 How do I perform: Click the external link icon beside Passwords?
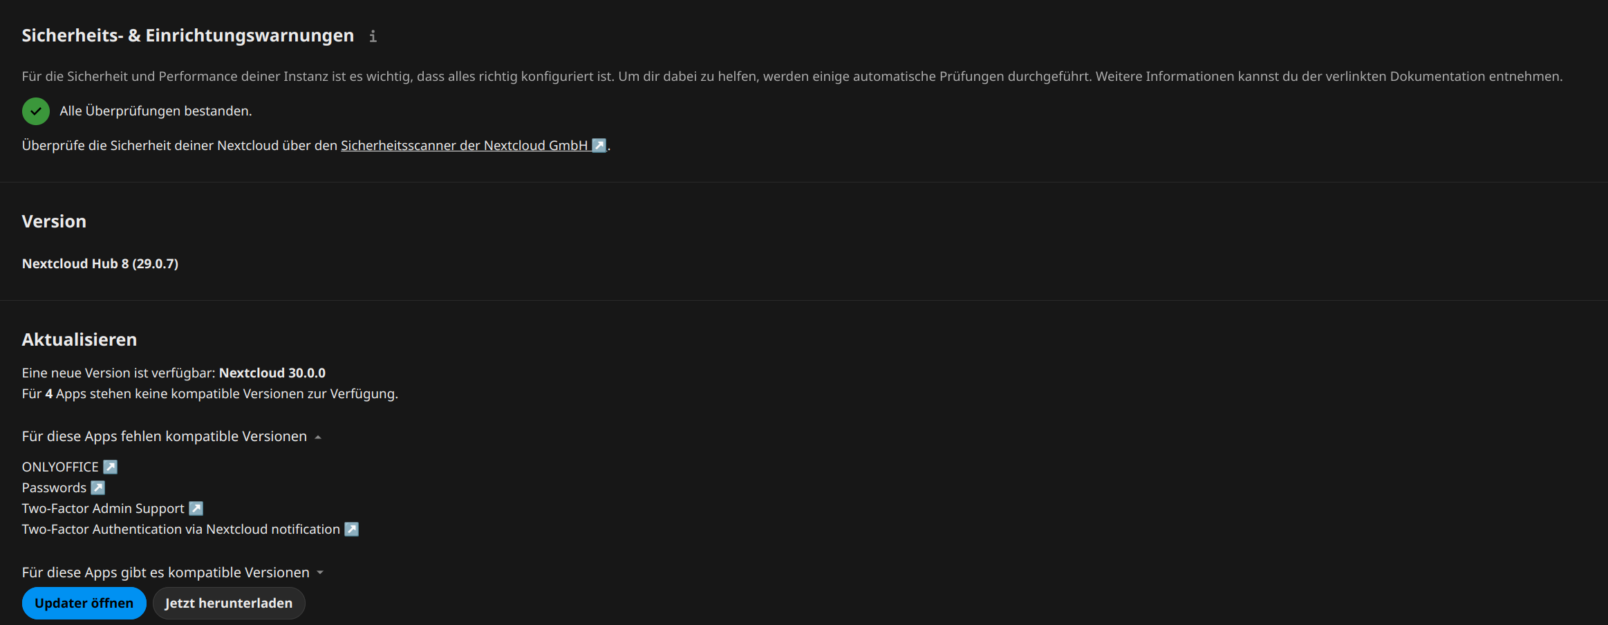[x=98, y=488]
